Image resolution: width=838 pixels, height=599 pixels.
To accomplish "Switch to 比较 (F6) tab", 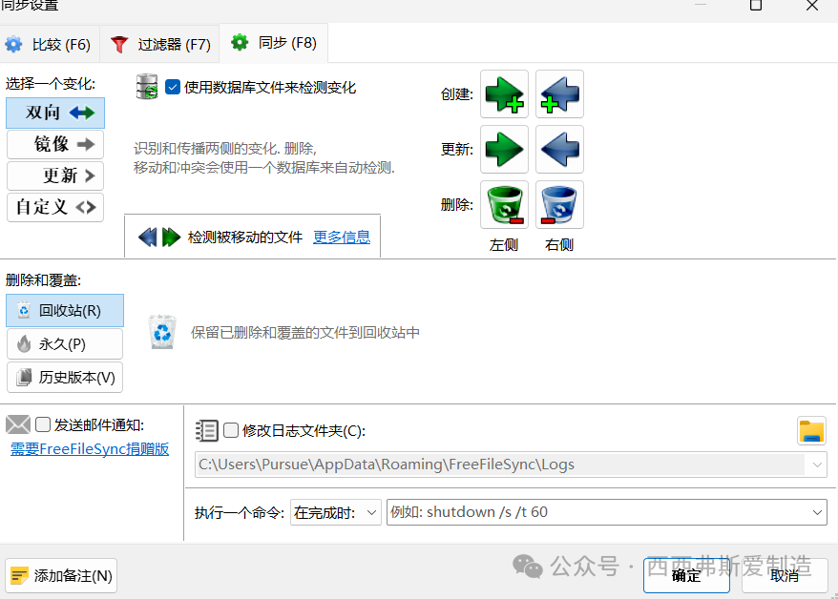I will [50, 44].
